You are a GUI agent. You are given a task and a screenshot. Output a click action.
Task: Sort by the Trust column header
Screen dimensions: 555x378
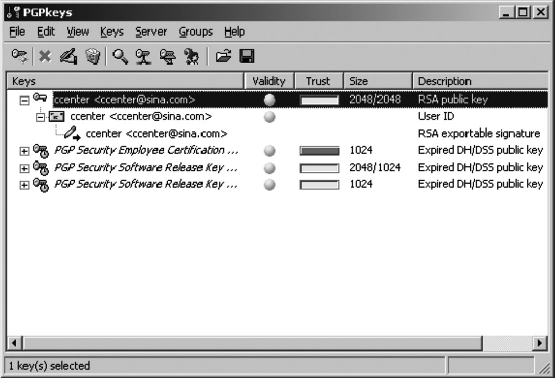pyautogui.click(x=319, y=81)
